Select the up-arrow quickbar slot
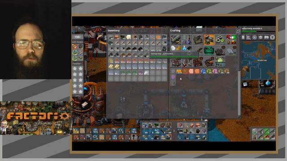287x161 pixels. 134,137
